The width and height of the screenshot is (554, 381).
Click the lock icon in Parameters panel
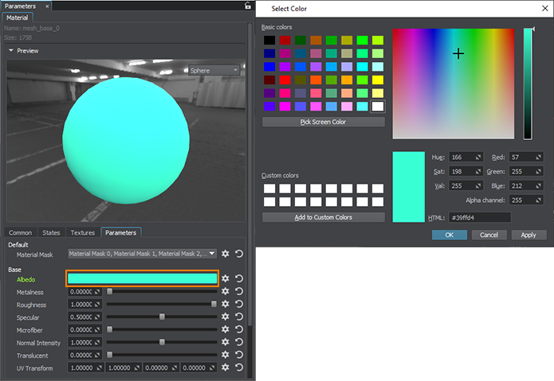point(247,6)
